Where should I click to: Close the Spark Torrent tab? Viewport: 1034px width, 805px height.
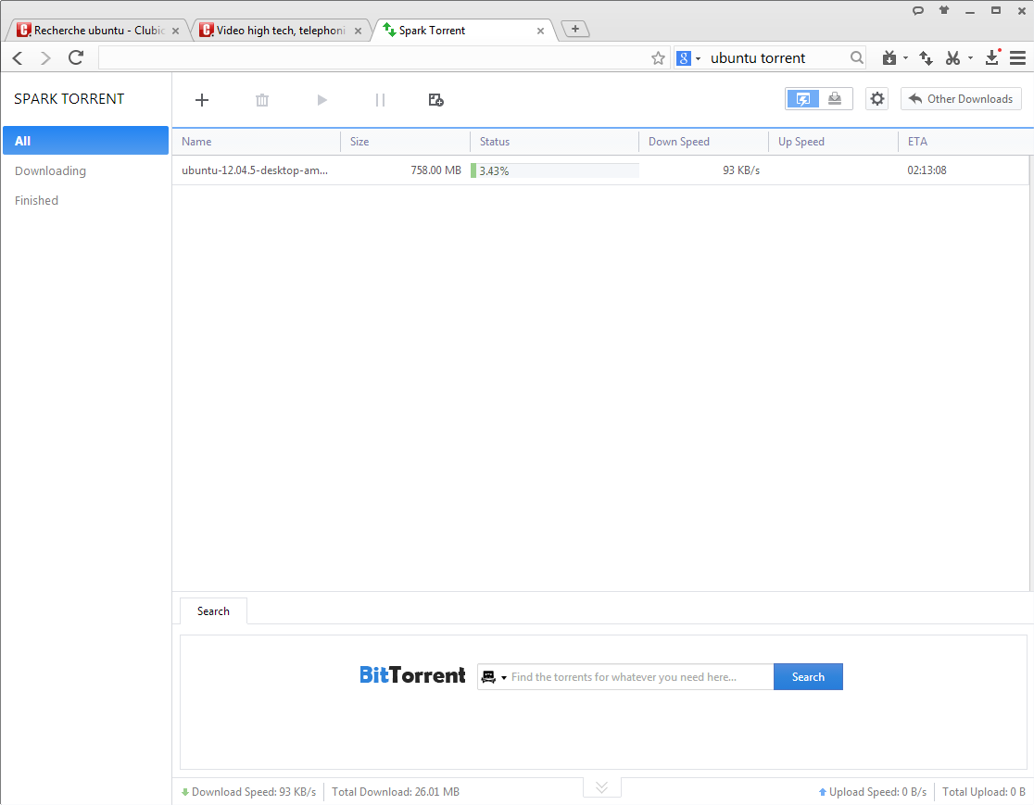(541, 31)
